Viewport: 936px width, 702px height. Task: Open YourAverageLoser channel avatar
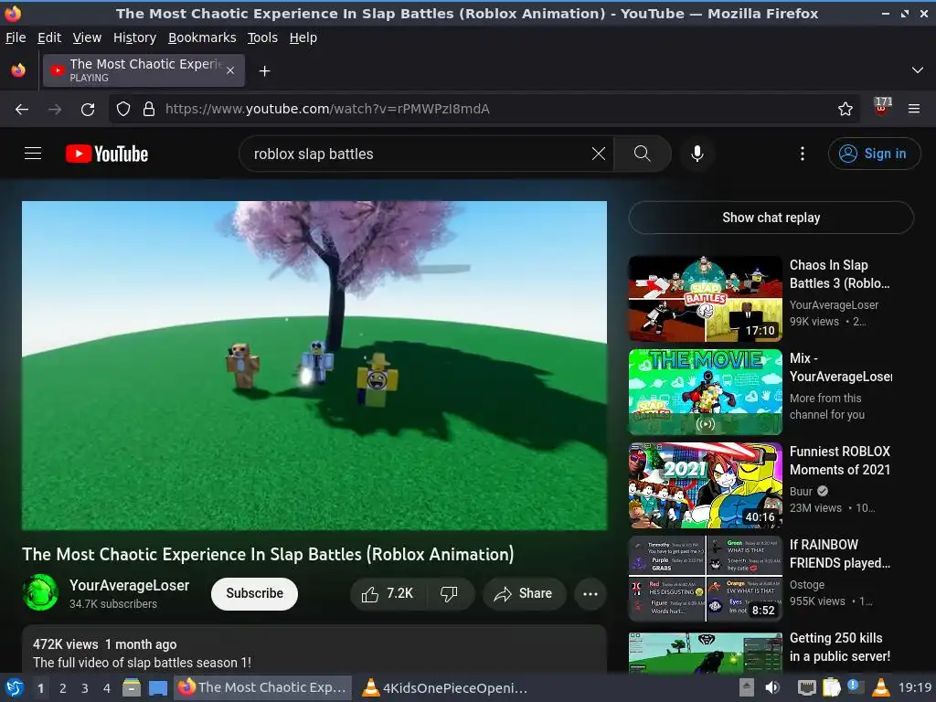point(40,592)
